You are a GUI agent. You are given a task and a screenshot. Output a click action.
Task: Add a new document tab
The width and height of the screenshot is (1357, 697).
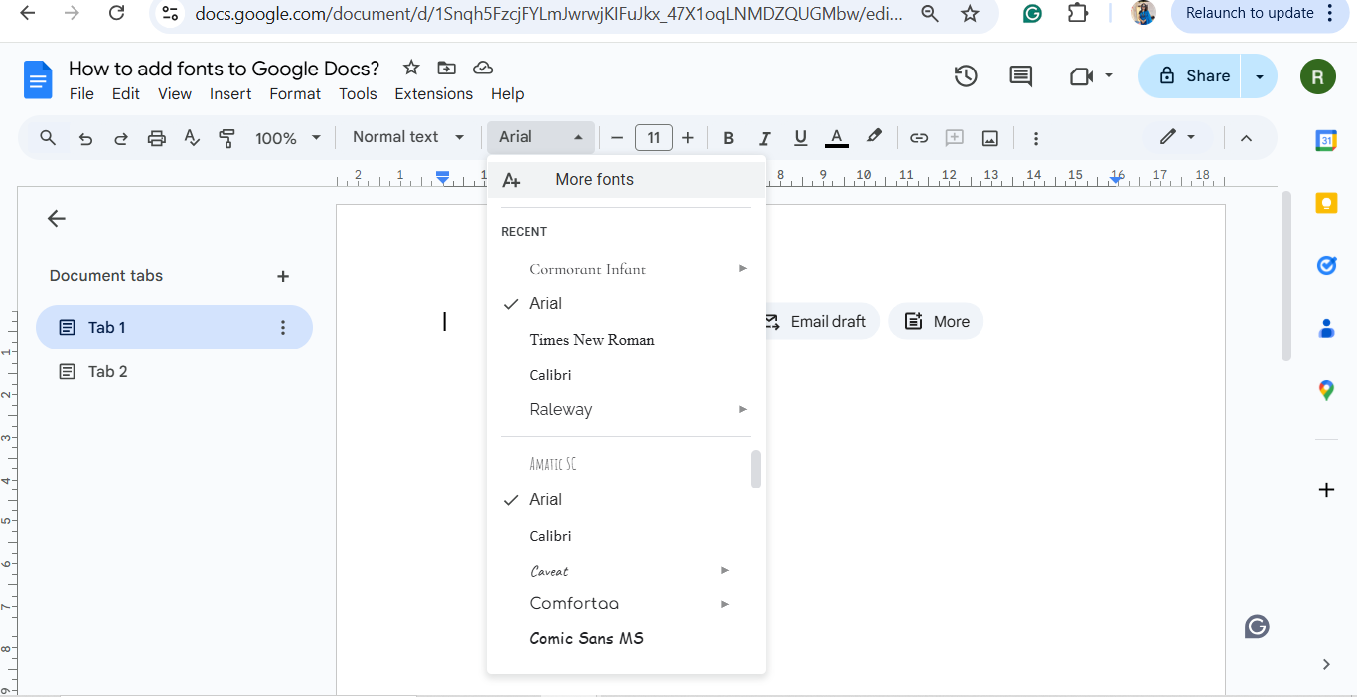click(283, 277)
